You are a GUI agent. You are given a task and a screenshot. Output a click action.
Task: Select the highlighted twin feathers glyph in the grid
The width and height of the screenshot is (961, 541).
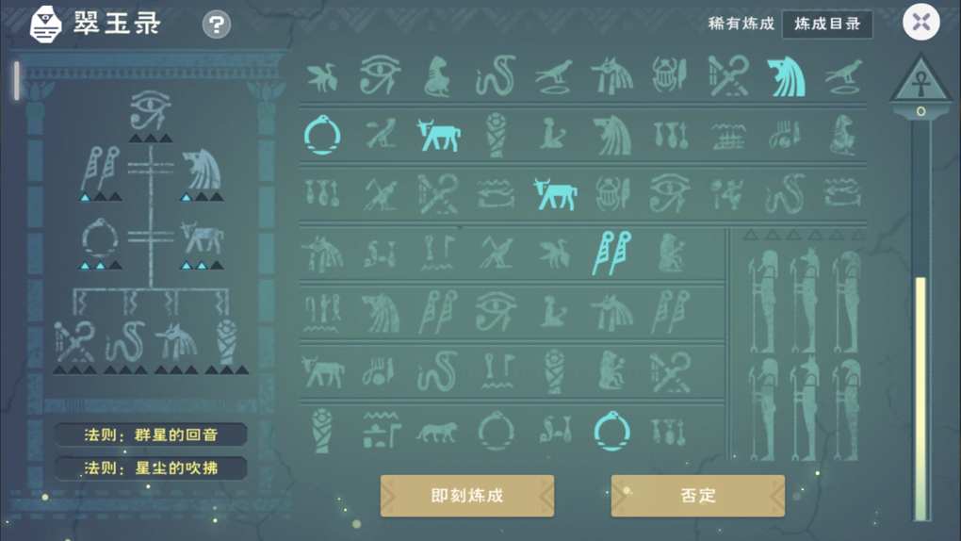[x=611, y=253]
